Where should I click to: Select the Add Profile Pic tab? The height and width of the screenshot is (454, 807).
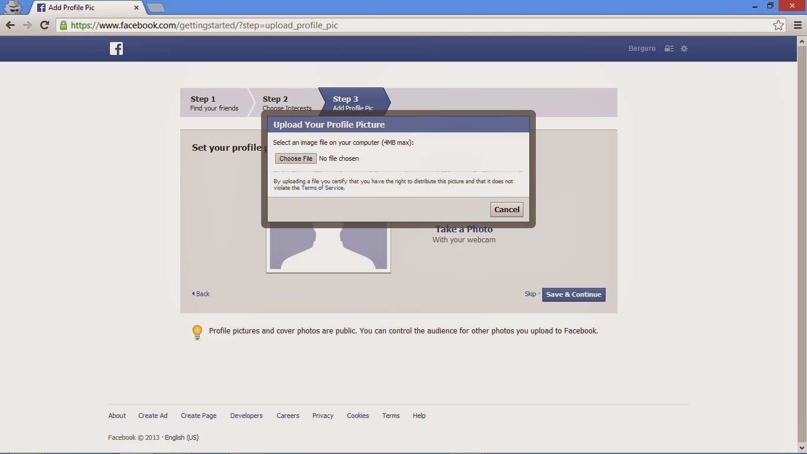click(x=87, y=8)
